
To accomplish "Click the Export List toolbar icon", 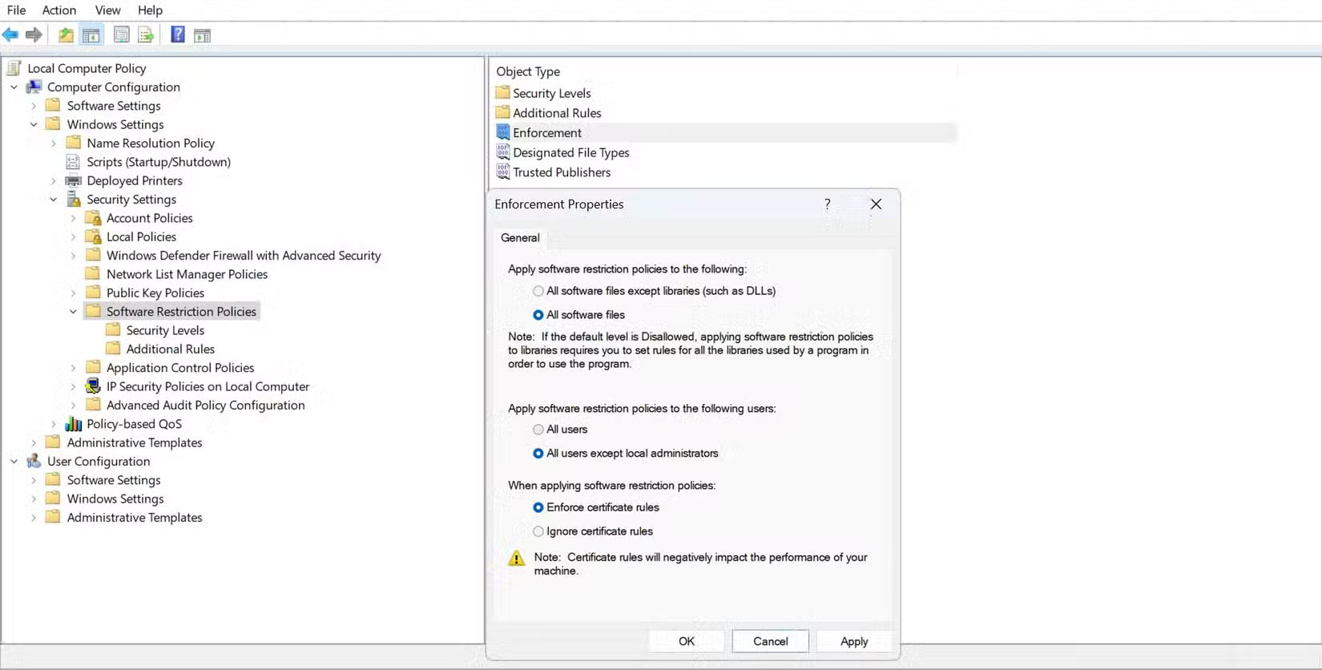I will tap(146, 35).
